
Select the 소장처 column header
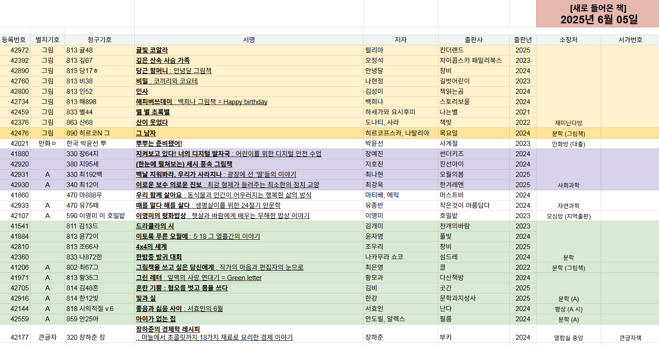568,40
